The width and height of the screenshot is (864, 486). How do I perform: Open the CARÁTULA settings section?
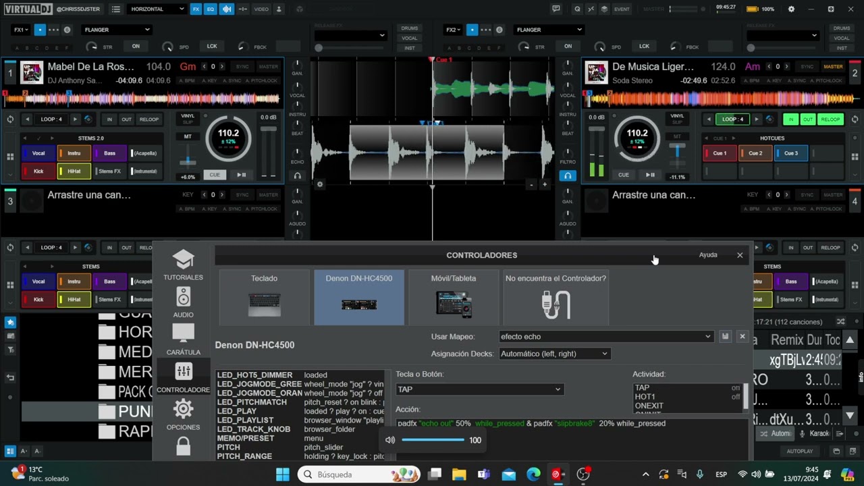(x=183, y=340)
